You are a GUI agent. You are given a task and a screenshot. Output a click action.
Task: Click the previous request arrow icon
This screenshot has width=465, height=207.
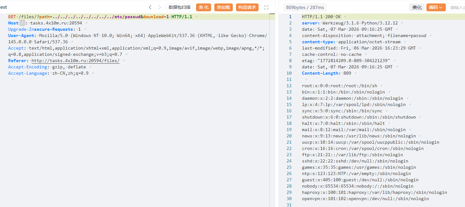click(x=150, y=7)
